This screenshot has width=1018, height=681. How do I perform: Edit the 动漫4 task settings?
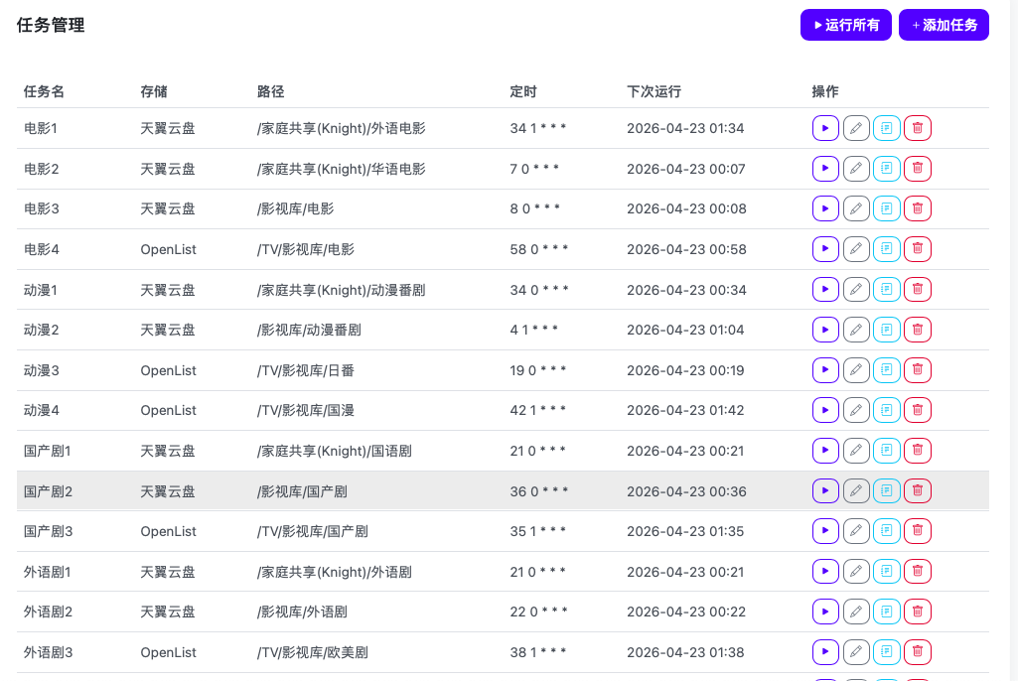(x=856, y=409)
